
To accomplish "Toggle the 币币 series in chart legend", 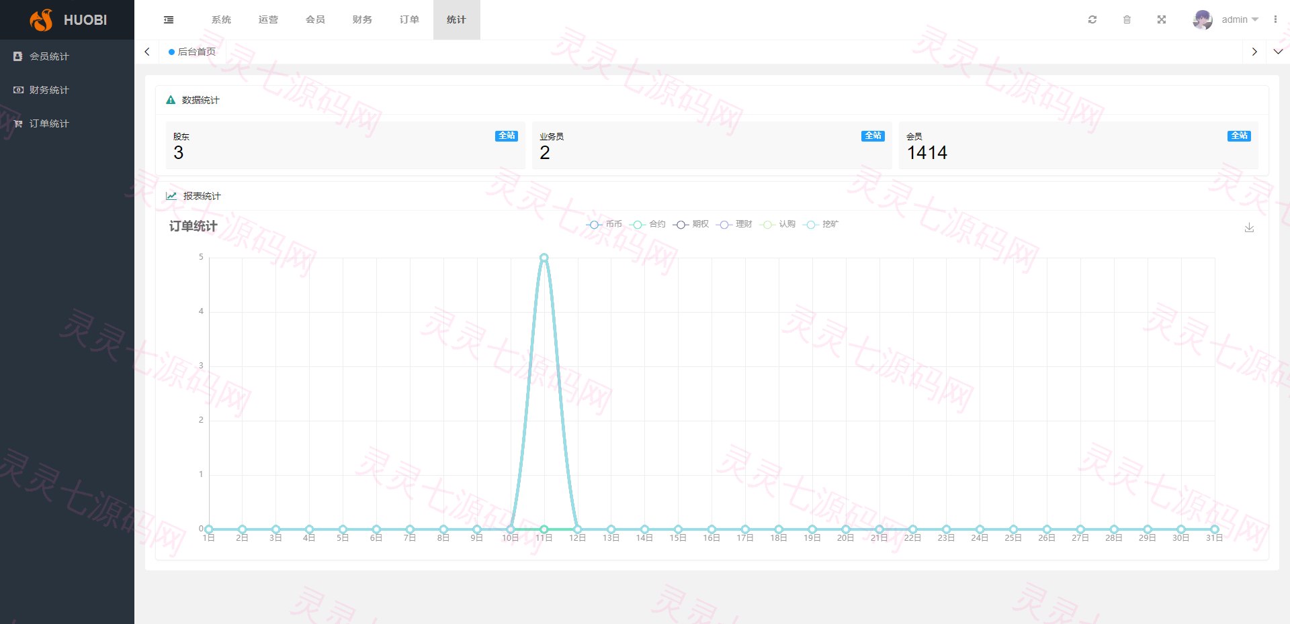I will 604,224.
